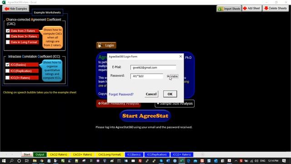The width and height of the screenshot is (291, 164).
Task: Open Adobe Acrobat from the taskbar
Action: (x=229, y=161)
